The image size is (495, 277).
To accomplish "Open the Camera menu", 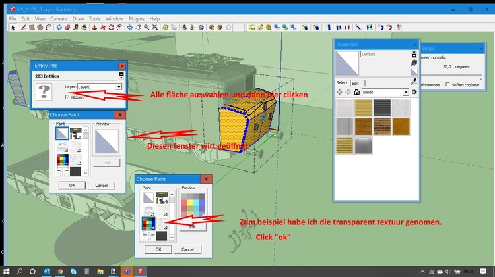I will tap(59, 19).
